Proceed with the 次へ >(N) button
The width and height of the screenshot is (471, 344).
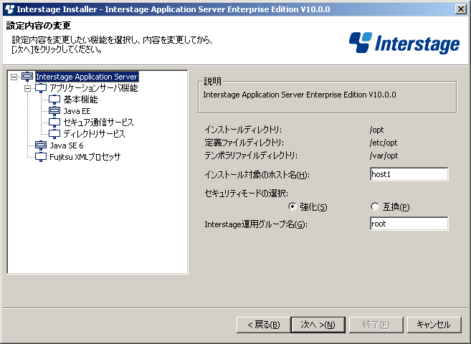coord(318,325)
